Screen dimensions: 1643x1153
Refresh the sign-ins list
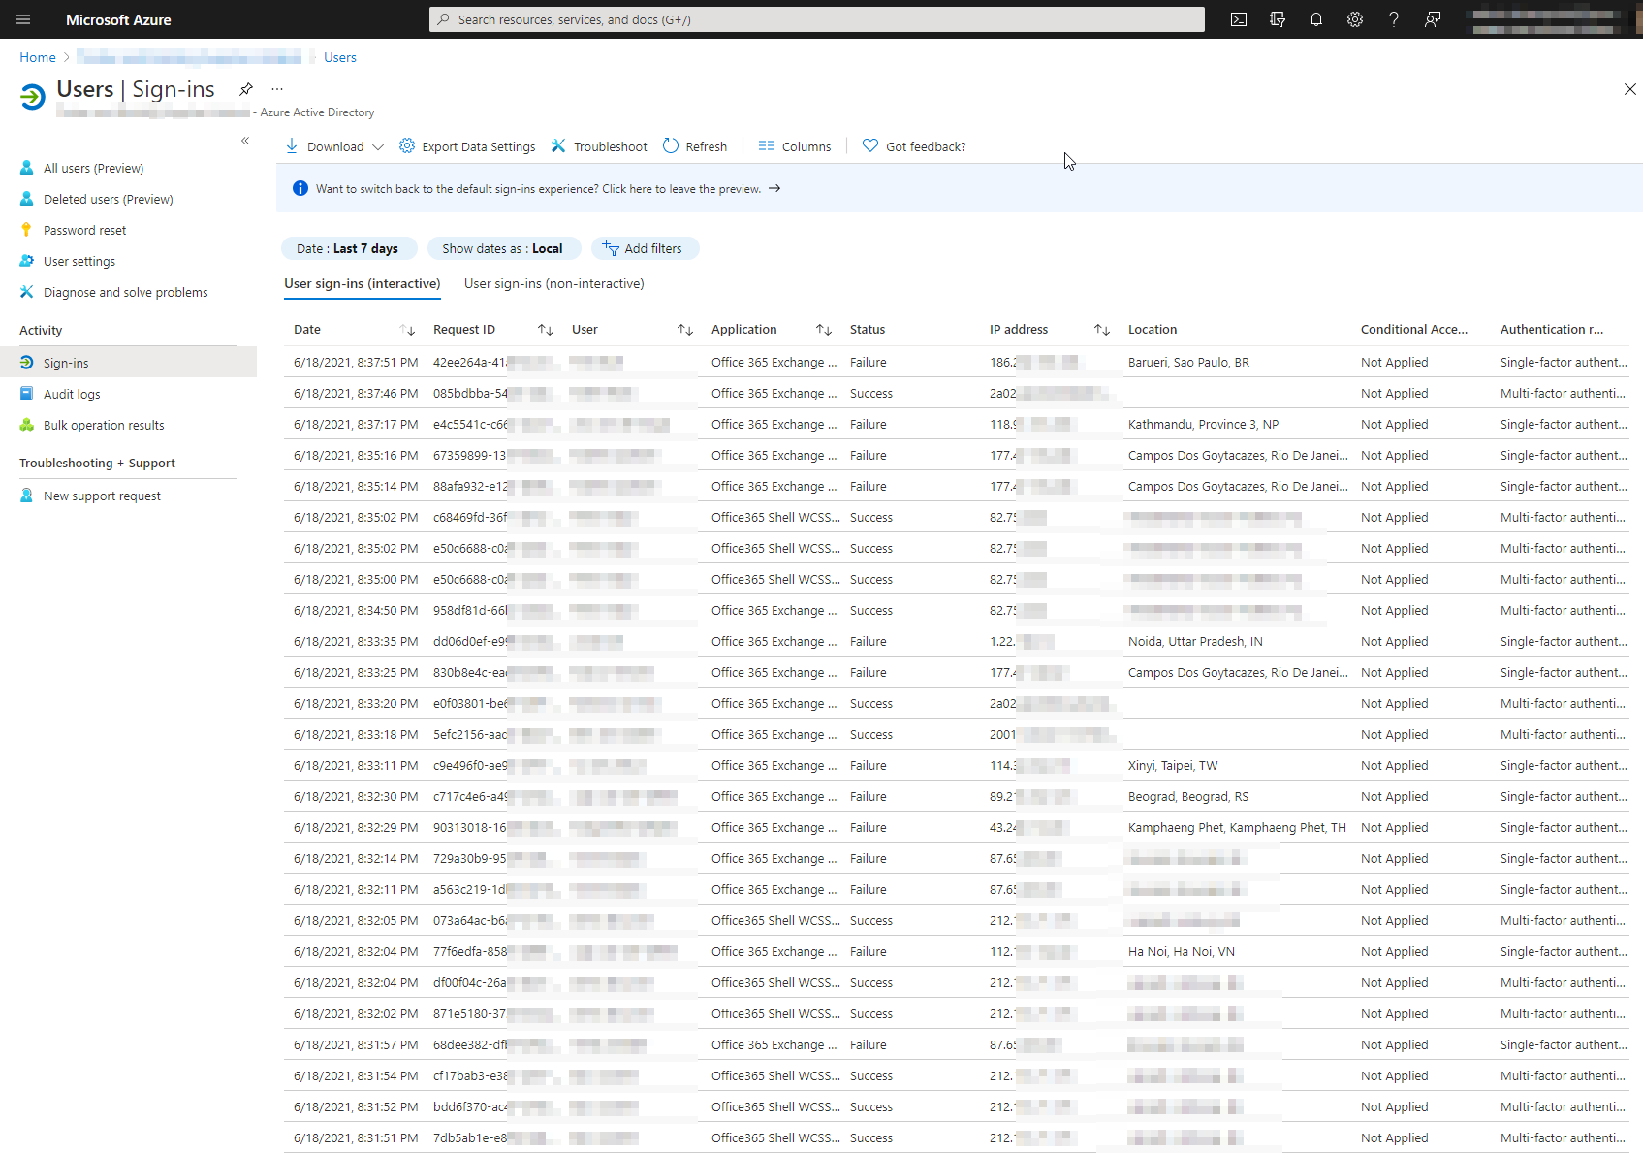[695, 146]
